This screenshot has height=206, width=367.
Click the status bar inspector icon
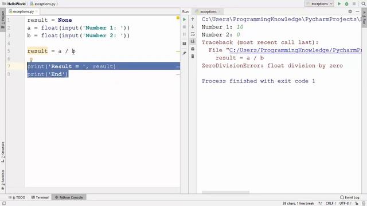tap(364, 204)
